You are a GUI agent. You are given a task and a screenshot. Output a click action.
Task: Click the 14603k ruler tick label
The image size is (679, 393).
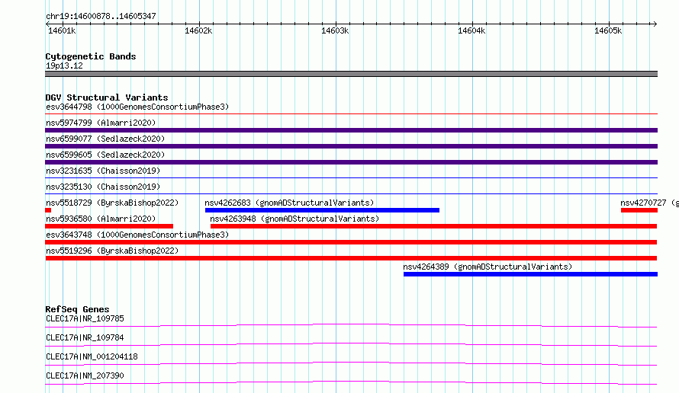[335, 30]
